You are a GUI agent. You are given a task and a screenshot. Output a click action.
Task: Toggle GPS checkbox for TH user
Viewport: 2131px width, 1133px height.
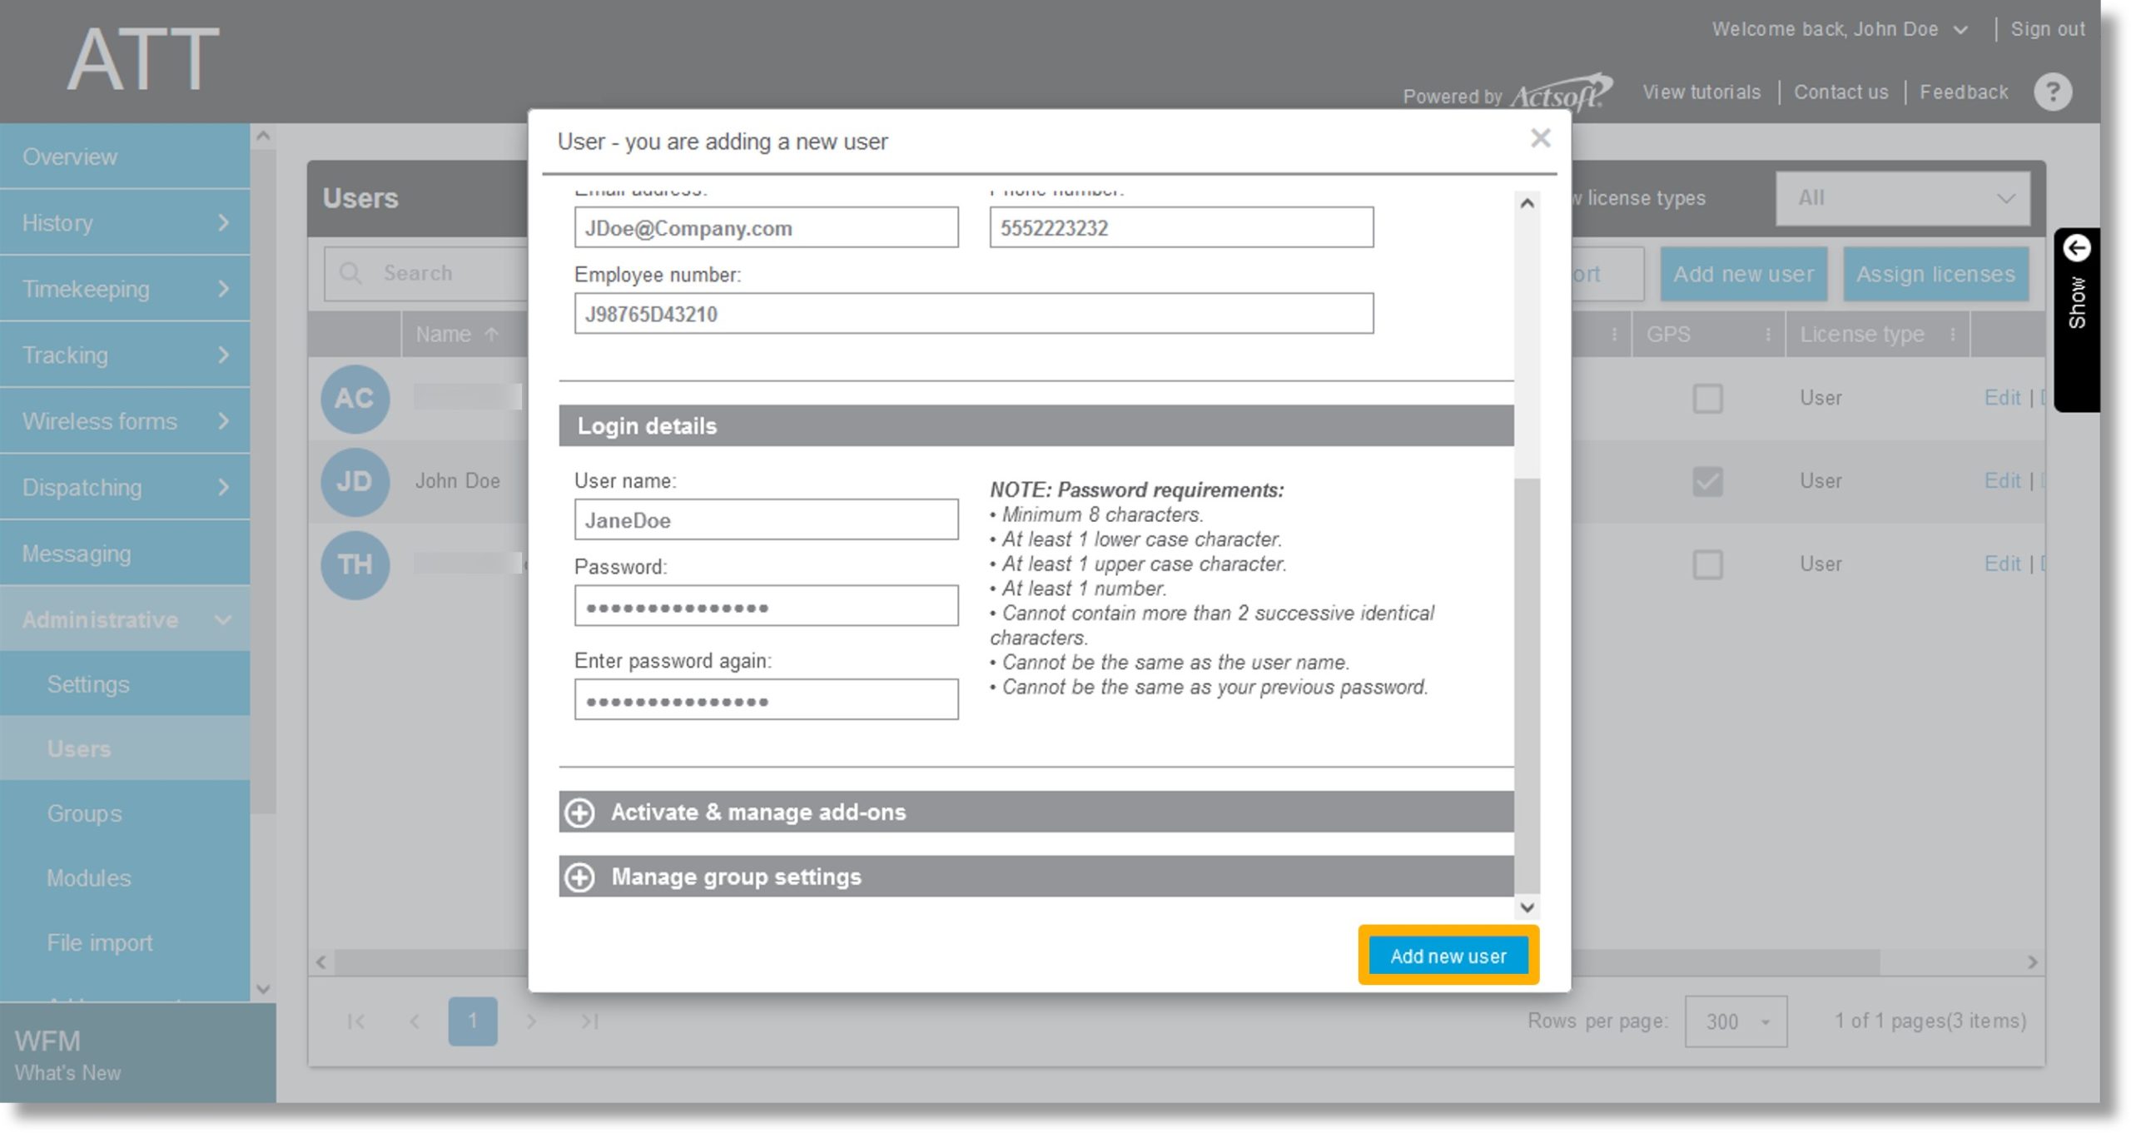[1707, 564]
